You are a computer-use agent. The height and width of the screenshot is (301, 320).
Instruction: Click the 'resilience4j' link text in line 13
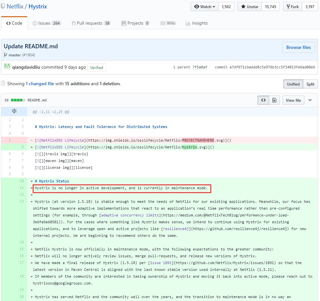tap(176, 229)
